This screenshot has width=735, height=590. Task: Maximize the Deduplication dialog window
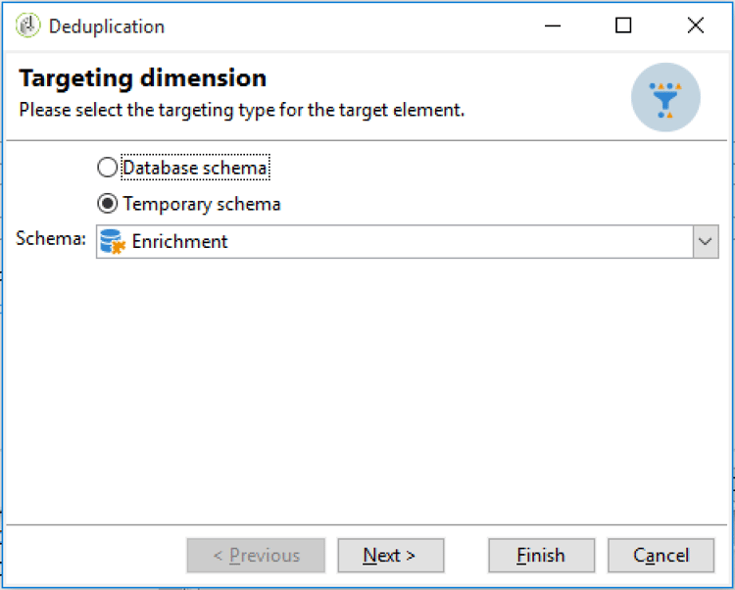click(623, 25)
